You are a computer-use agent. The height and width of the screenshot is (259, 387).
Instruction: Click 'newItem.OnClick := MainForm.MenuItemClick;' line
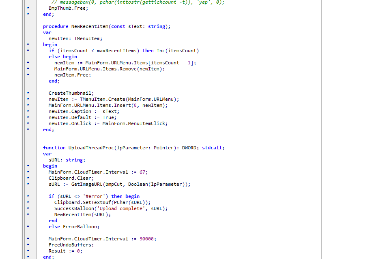pos(108,123)
